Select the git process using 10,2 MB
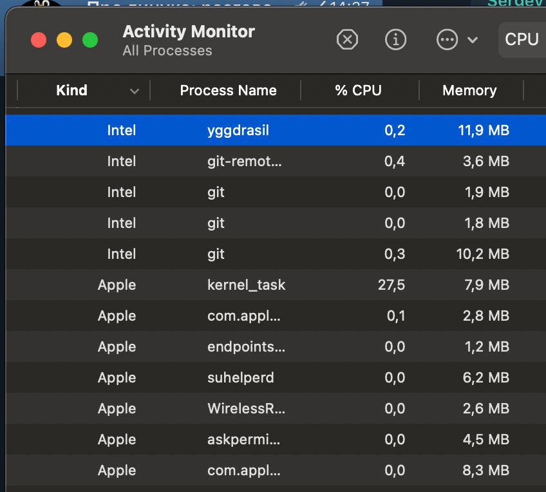The width and height of the screenshot is (546, 492). click(x=216, y=254)
